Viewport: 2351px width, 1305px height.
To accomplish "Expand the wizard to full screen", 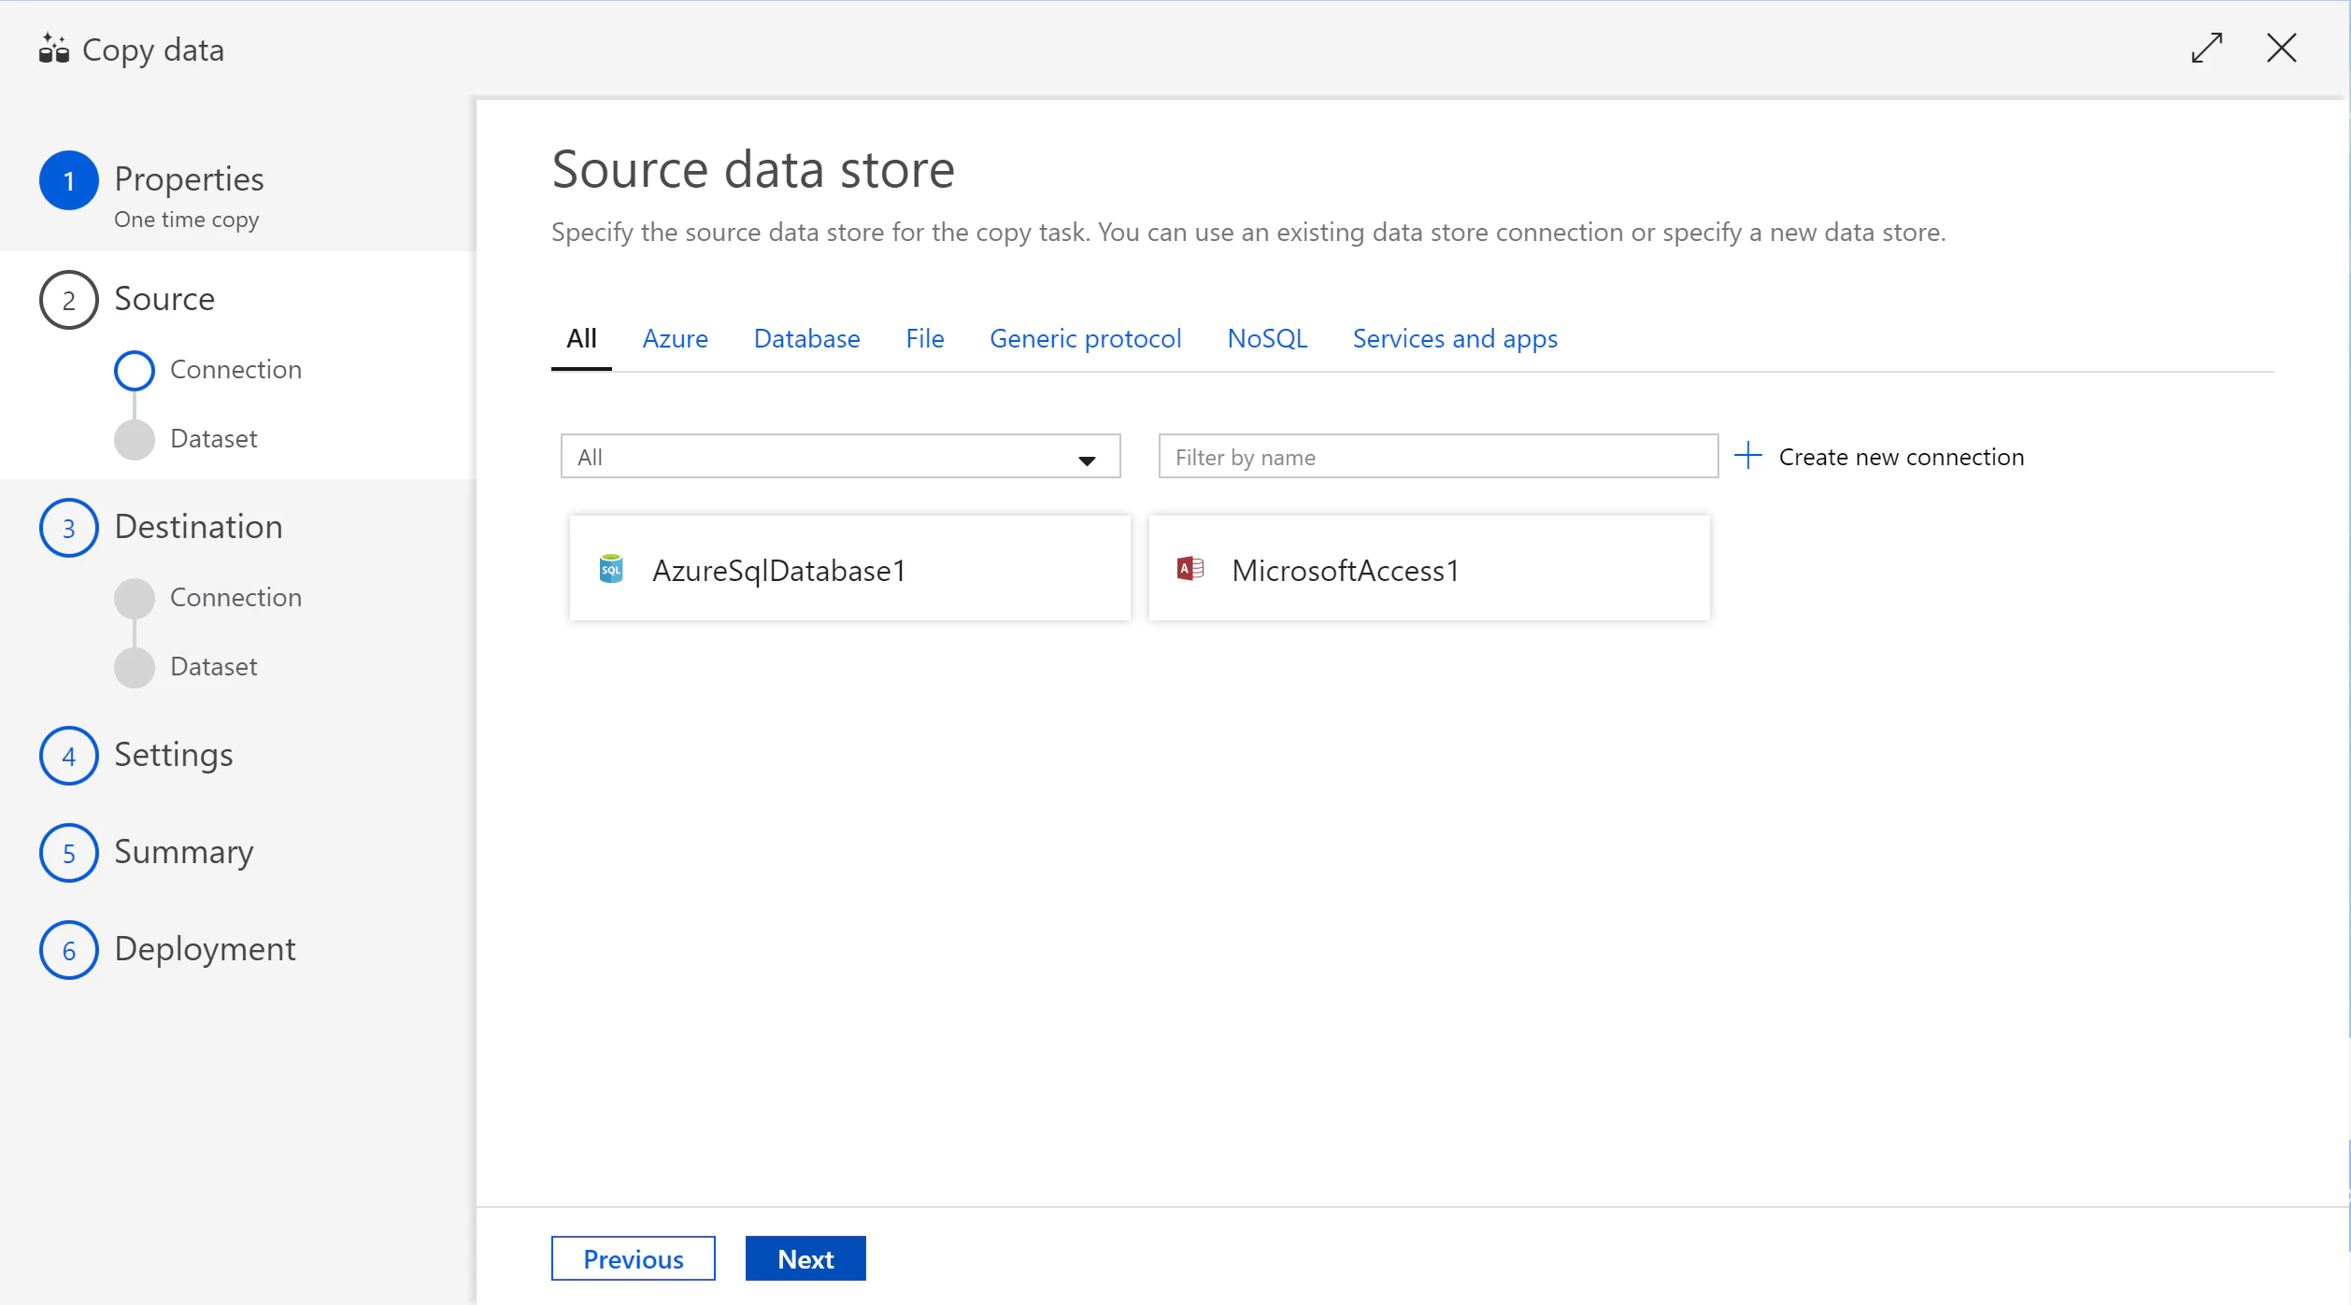I will (x=2207, y=48).
